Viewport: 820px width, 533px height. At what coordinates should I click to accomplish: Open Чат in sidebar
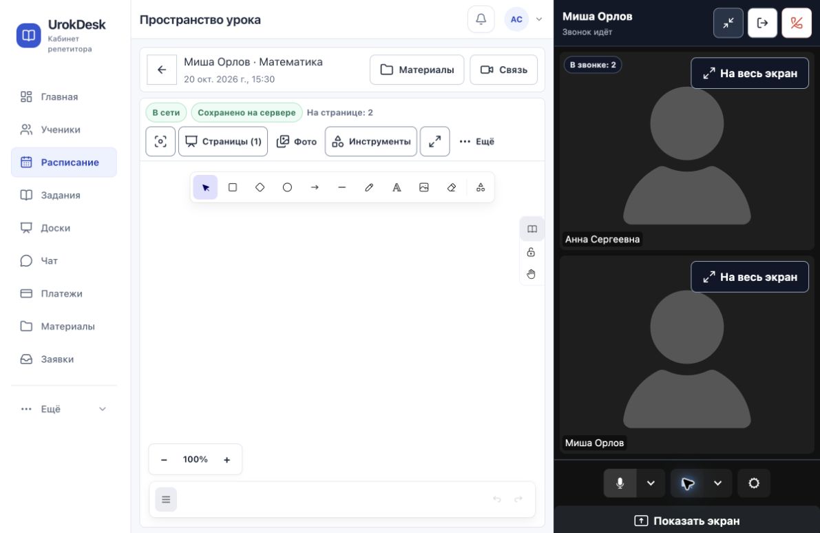coord(64,260)
